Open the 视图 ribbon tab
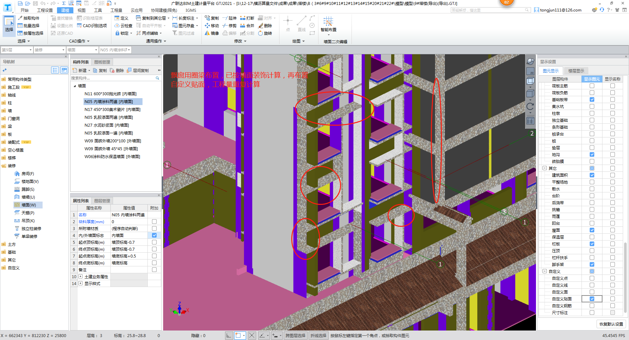 pyautogui.click(x=82, y=10)
